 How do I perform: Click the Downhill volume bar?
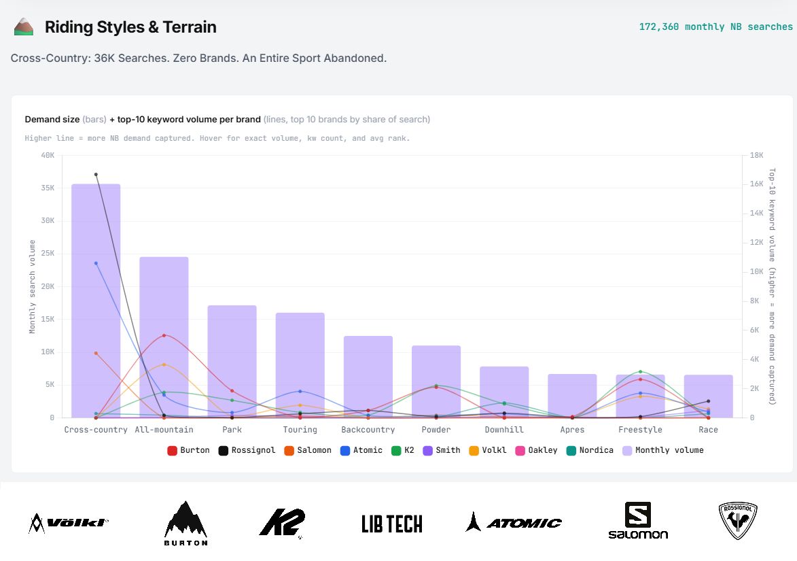(504, 392)
